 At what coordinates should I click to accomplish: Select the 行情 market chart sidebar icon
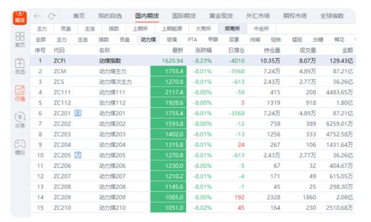pos(20,93)
